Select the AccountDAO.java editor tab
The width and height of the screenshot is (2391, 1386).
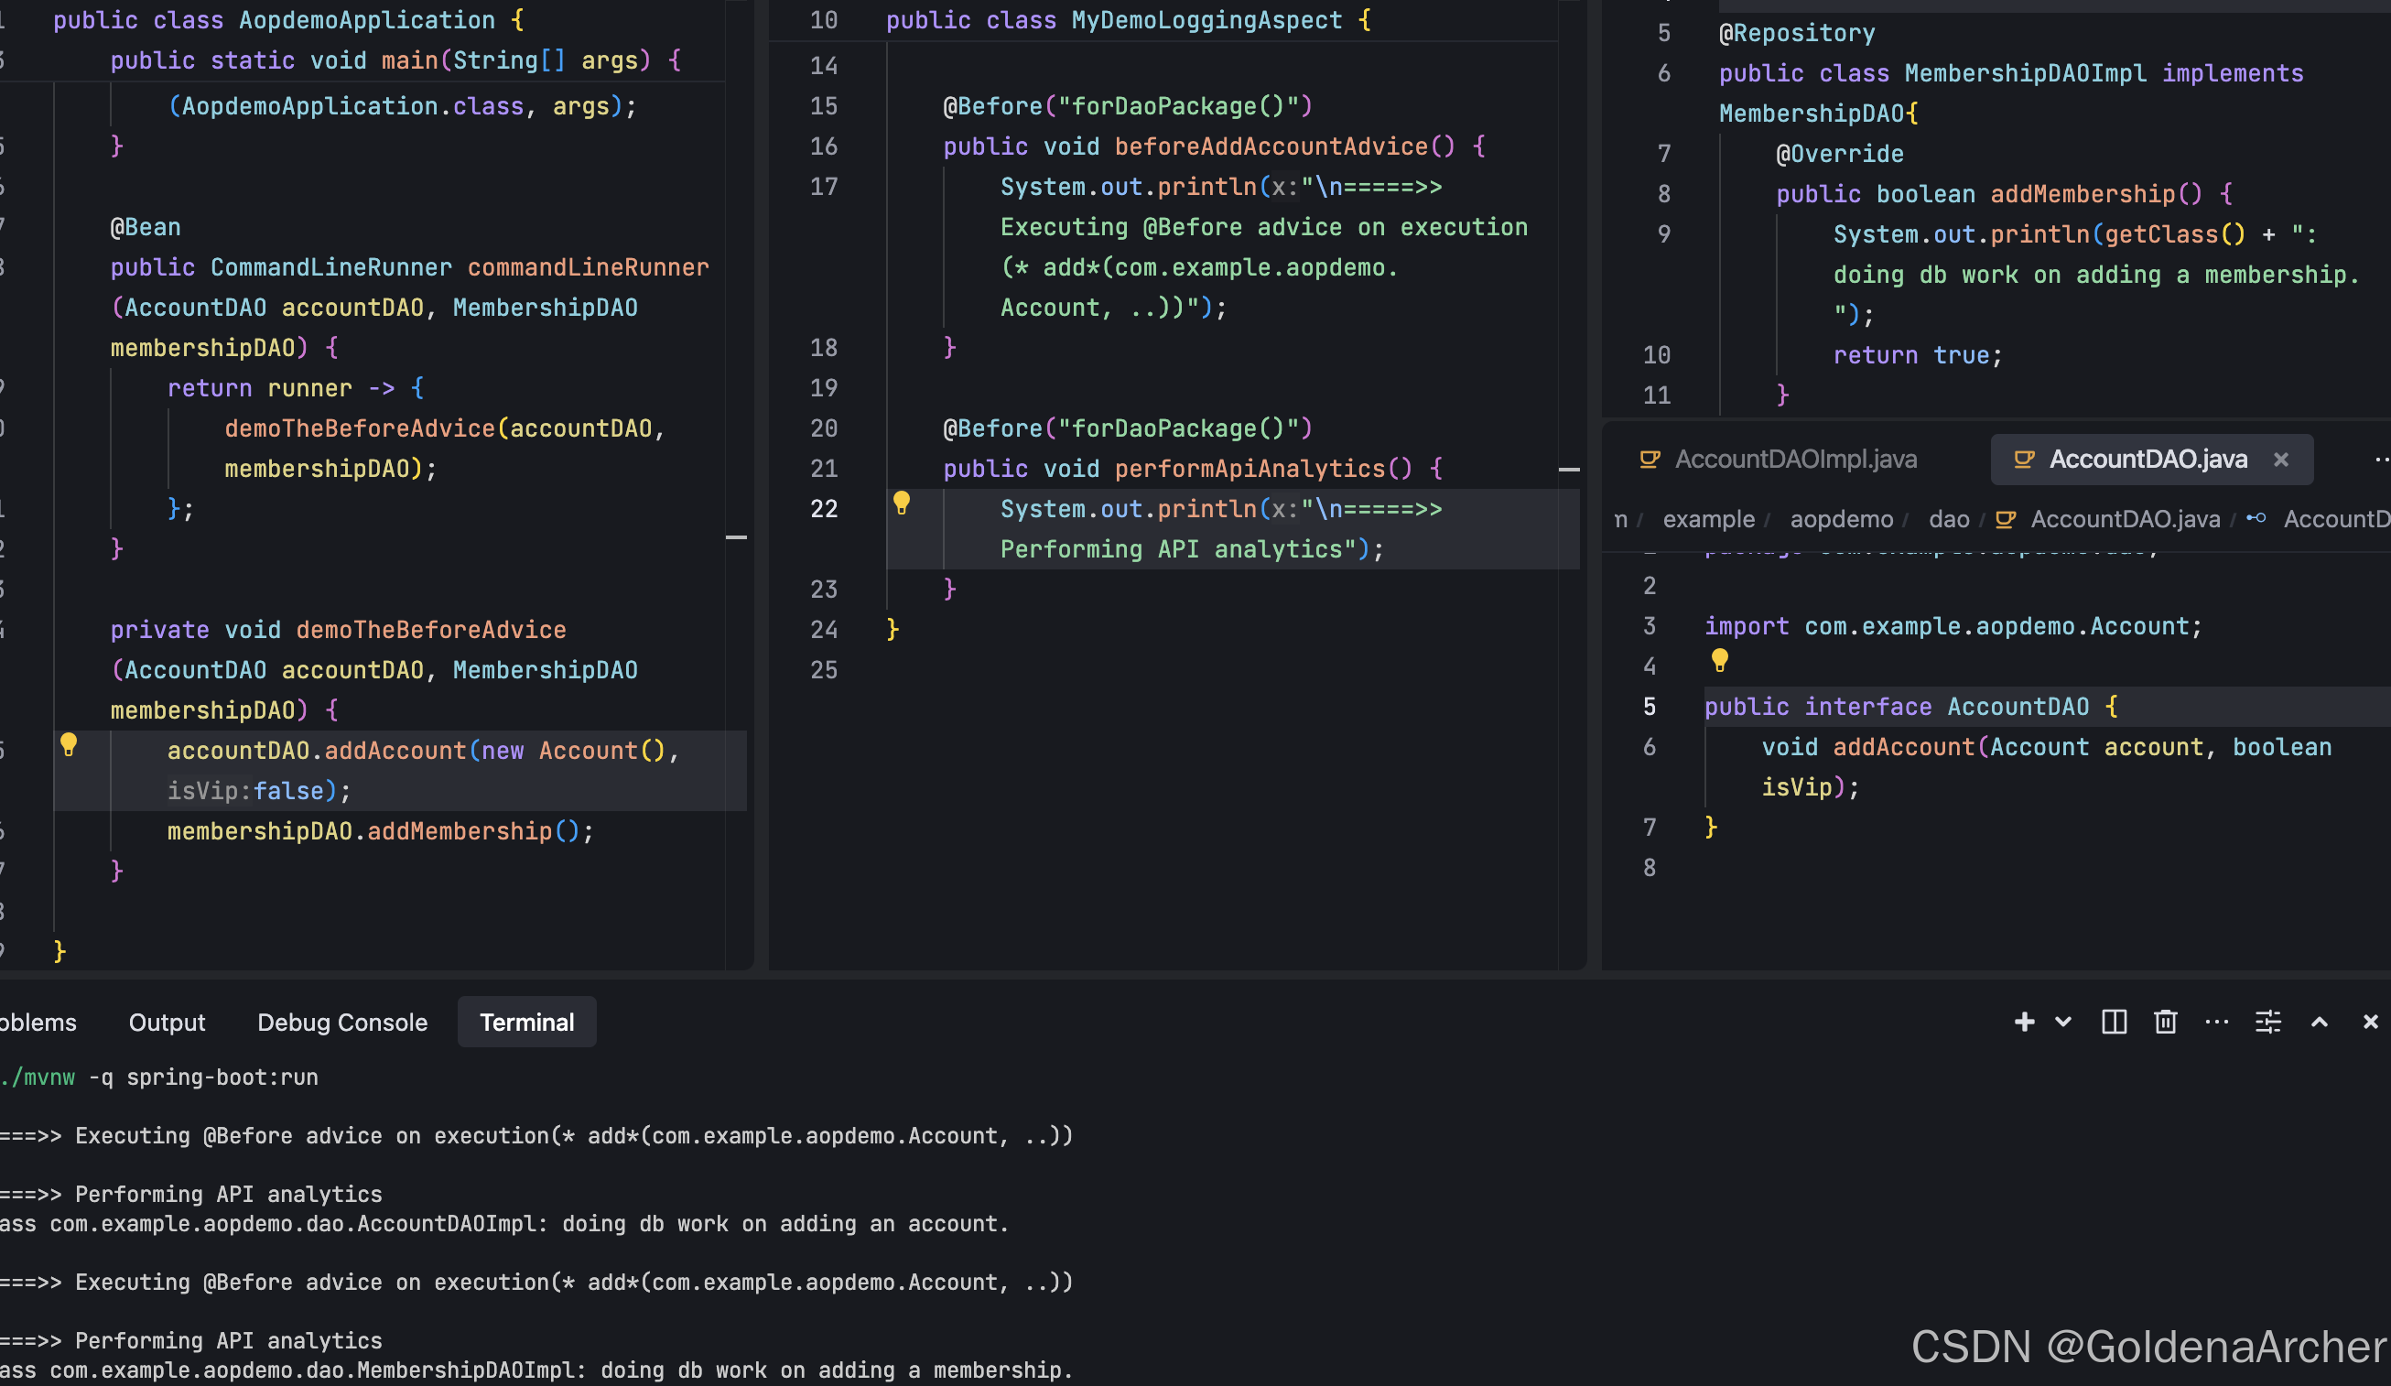point(2148,460)
